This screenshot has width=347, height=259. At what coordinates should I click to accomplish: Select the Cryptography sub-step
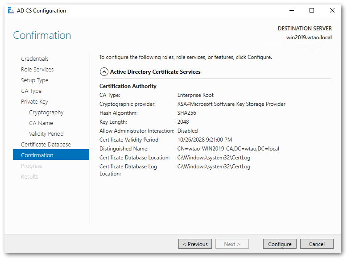point(46,112)
